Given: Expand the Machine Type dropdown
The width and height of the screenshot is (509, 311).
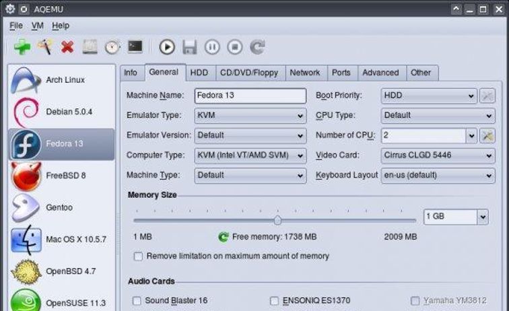Looking at the screenshot, I should pos(250,176).
